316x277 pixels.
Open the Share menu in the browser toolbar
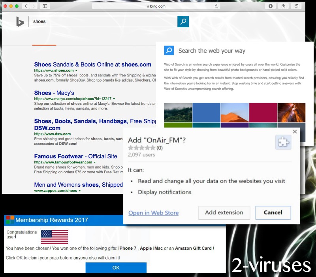pos(283,6)
